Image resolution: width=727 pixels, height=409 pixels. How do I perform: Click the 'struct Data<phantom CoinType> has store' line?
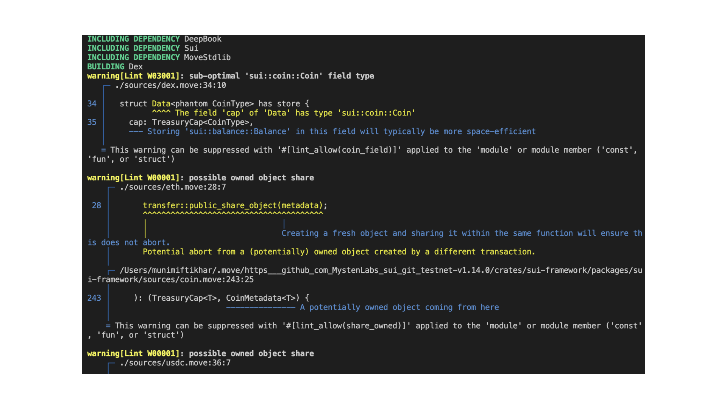coord(214,104)
